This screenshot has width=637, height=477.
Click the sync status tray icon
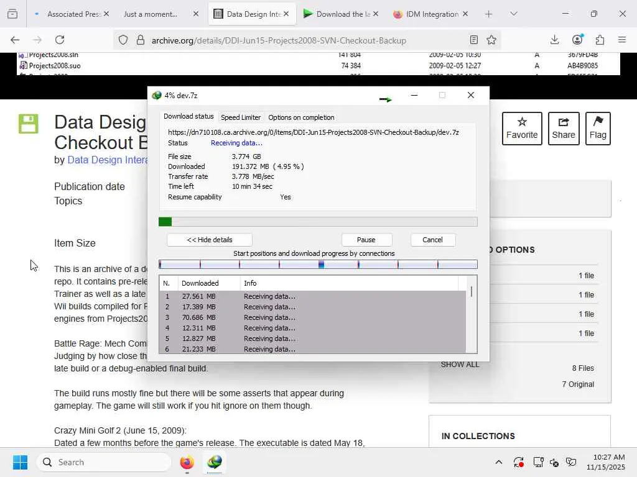coord(518,462)
